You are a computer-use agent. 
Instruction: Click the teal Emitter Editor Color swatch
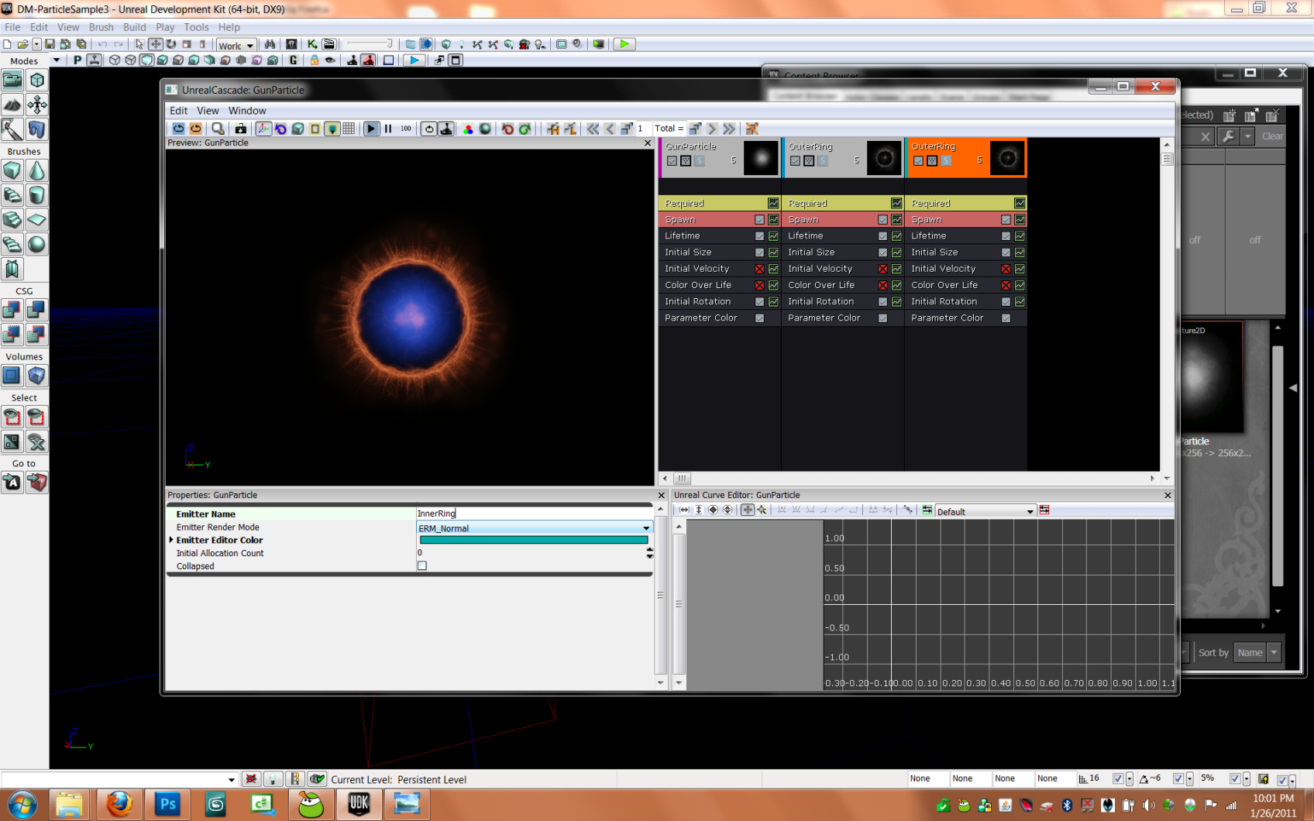pos(533,540)
